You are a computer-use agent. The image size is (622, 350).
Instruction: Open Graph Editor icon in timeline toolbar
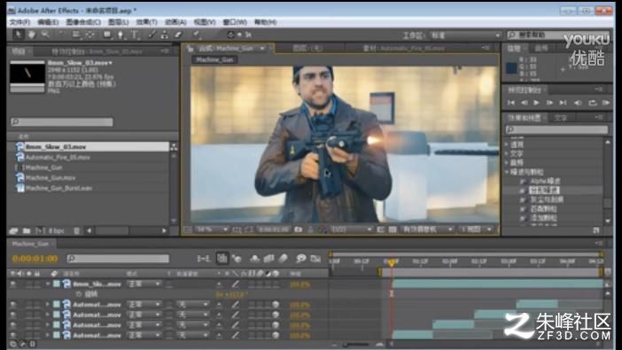(315, 259)
